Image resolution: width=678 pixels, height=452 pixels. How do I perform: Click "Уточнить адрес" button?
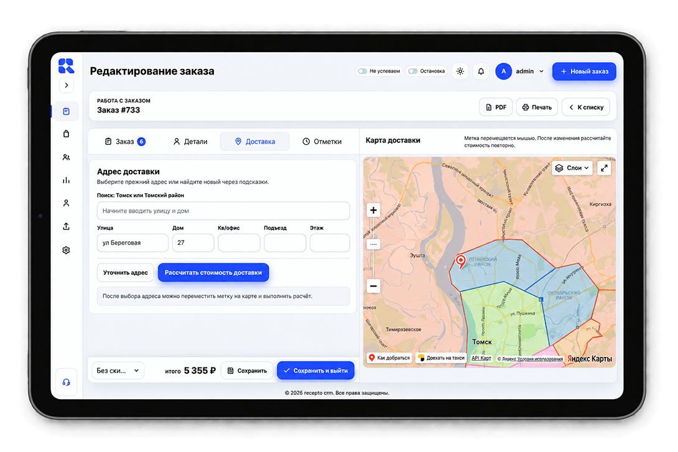(126, 273)
